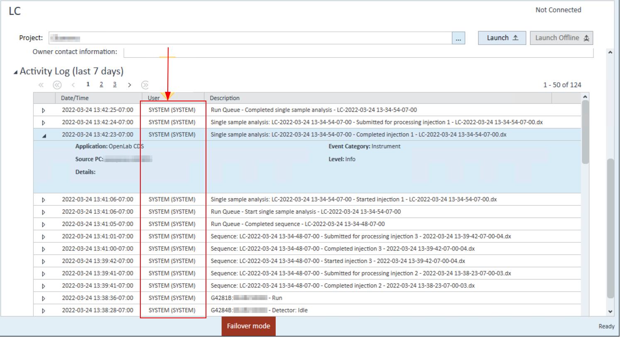Collapse the Activity Log section
The image size is (620, 337).
tap(16, 72)
